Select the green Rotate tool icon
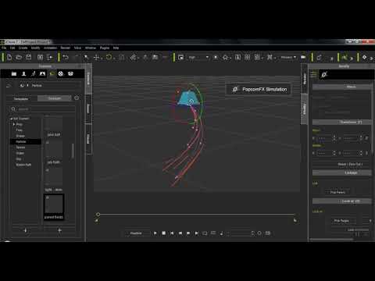 tap(109, 57)
